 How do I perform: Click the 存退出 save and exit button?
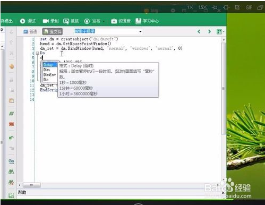[7, 21]
